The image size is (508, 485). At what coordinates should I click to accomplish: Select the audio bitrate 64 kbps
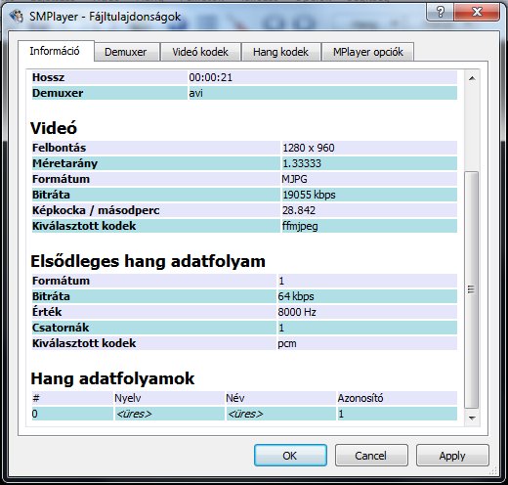coord(296,296)
